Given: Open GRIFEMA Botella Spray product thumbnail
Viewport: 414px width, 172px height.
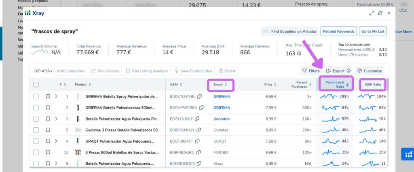Looking at the screenshot, I should [78, 97].
